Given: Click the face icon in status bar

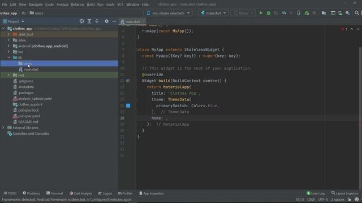Looking at the screenshot, I should click(356, 200).
